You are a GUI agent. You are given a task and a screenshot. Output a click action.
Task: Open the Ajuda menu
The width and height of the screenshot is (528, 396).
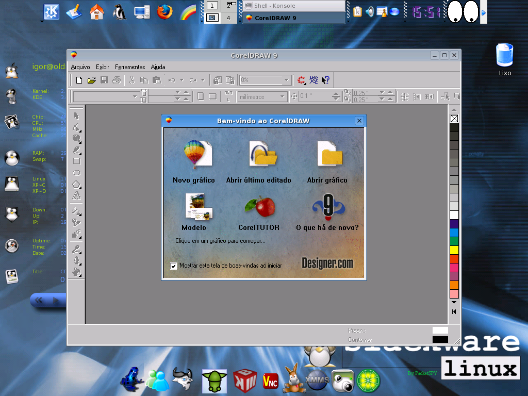158,67
